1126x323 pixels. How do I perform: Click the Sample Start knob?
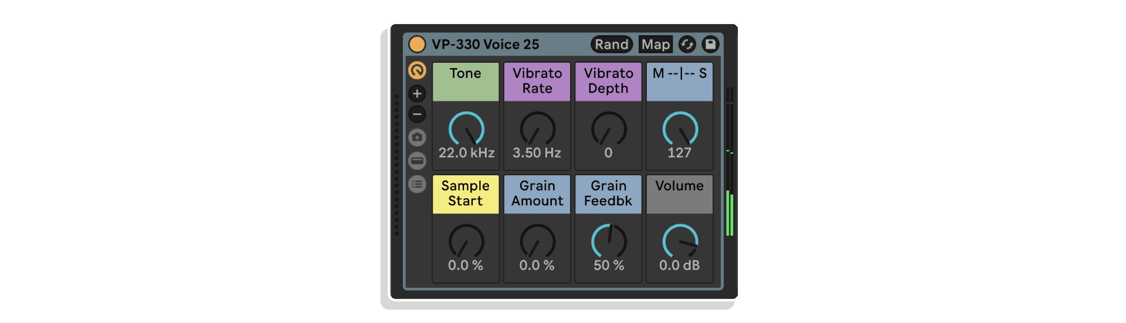(466, 241)
